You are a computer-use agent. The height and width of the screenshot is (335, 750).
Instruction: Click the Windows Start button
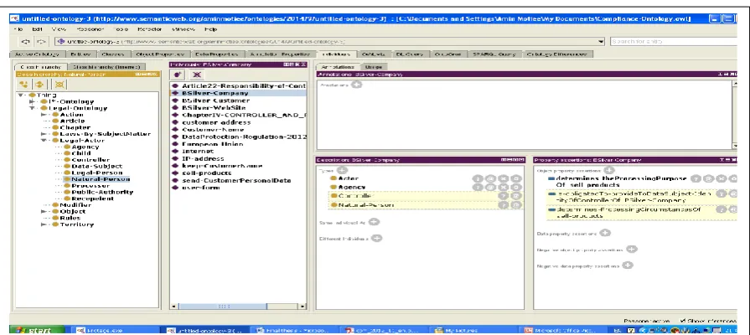38,330
